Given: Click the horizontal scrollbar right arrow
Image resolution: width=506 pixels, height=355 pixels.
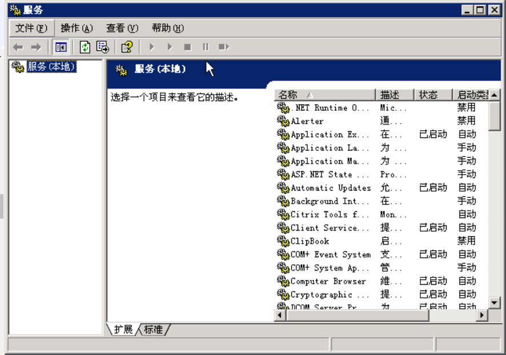Looking at the screenshot, I should tap(482, 315).
